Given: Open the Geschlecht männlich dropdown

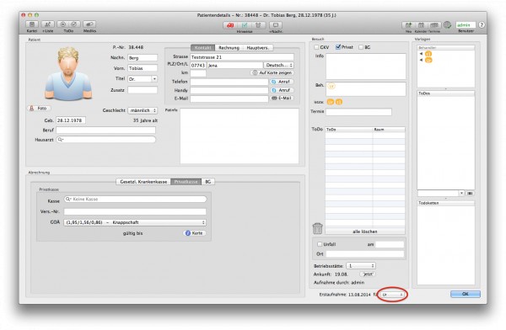Looking at the screenshot, I should coord(143,110).
